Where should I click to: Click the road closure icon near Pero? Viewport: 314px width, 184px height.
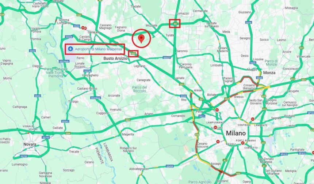coord(217,110)
